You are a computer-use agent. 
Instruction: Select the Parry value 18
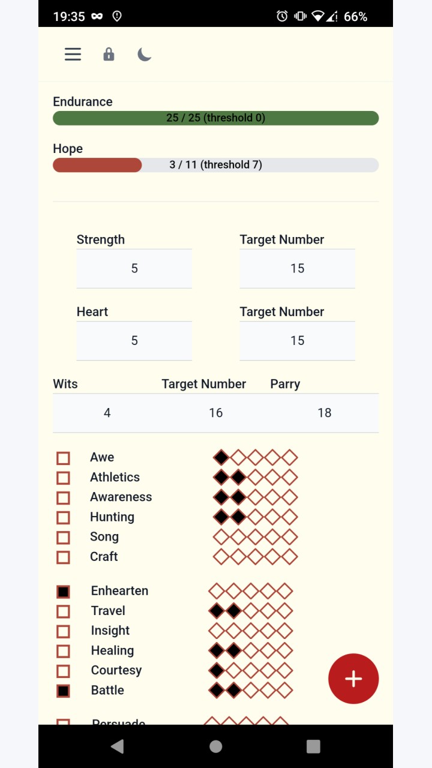coord(325,413)
